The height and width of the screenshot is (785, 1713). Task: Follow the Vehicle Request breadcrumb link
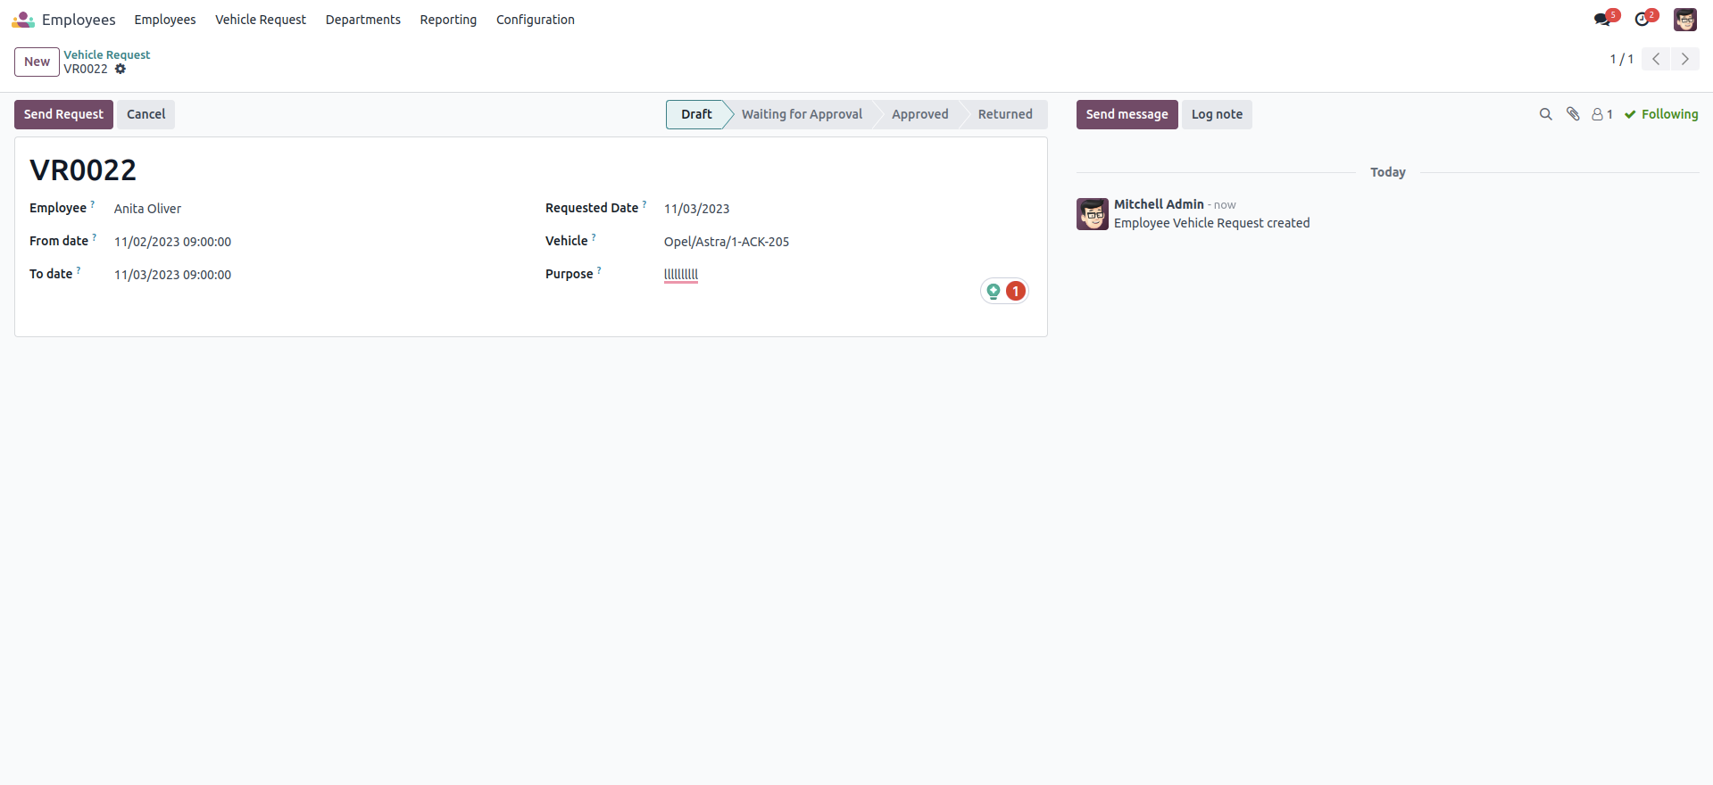[x=107, y=54]
